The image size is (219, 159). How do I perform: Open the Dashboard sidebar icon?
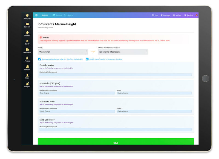click(x=27, y=16)
